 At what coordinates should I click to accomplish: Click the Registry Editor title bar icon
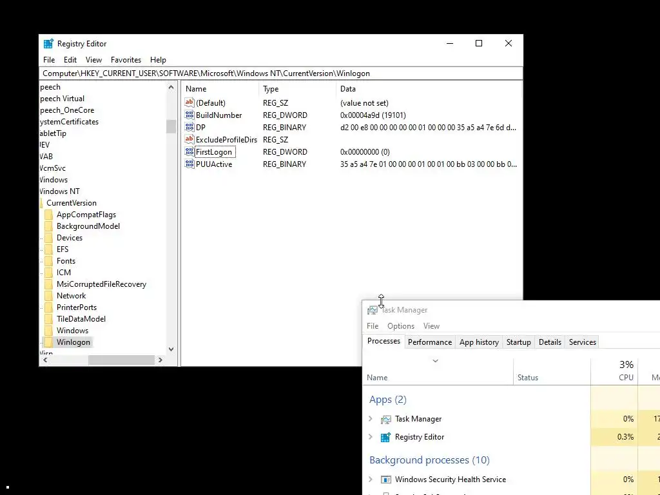(x=48, y=43)
